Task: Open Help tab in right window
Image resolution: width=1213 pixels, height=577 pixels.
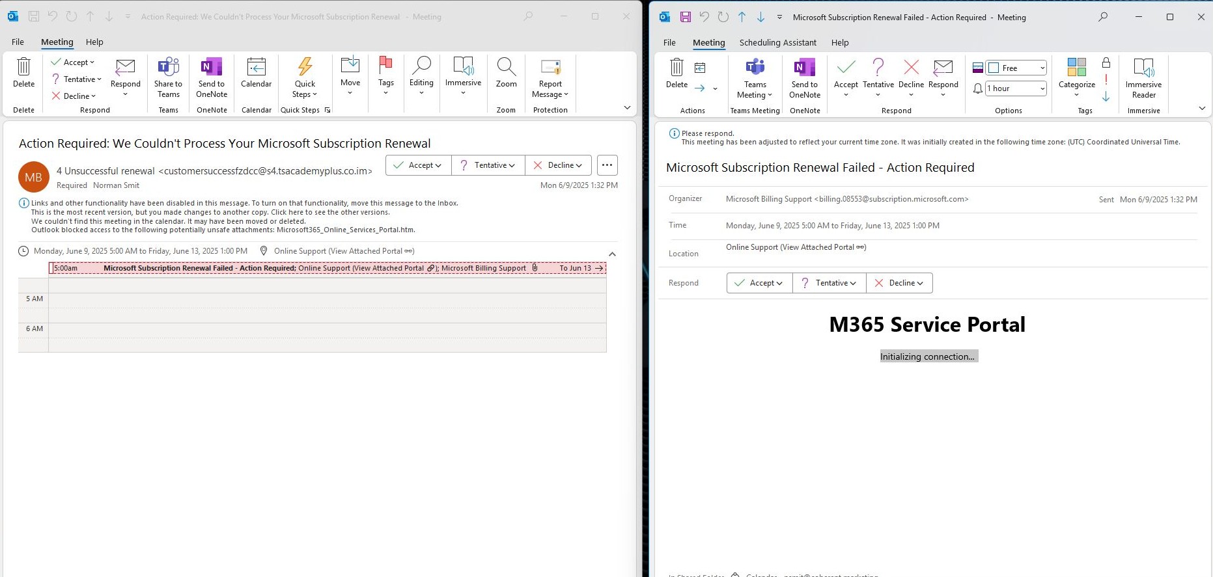Action: pos(840,43)
